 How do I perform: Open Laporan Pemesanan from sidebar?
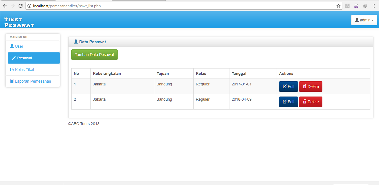33,81
